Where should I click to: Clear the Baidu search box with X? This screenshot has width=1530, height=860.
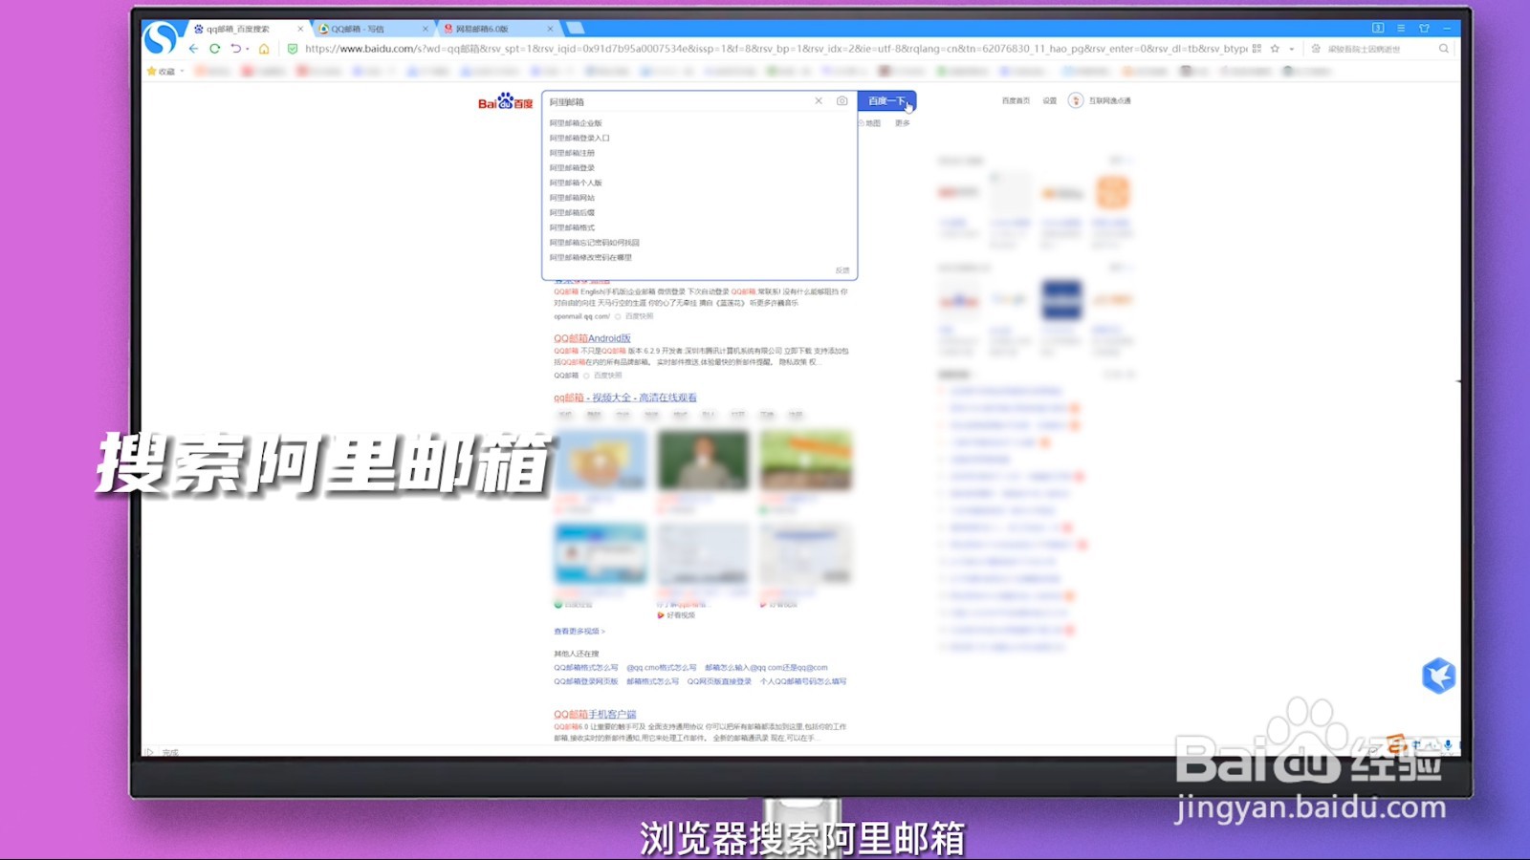819,101
